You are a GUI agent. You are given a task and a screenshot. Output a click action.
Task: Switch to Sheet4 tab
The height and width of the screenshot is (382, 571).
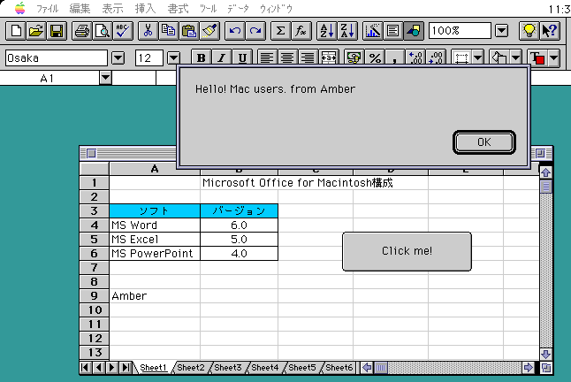pyautogui.click(x=265, y=368)
